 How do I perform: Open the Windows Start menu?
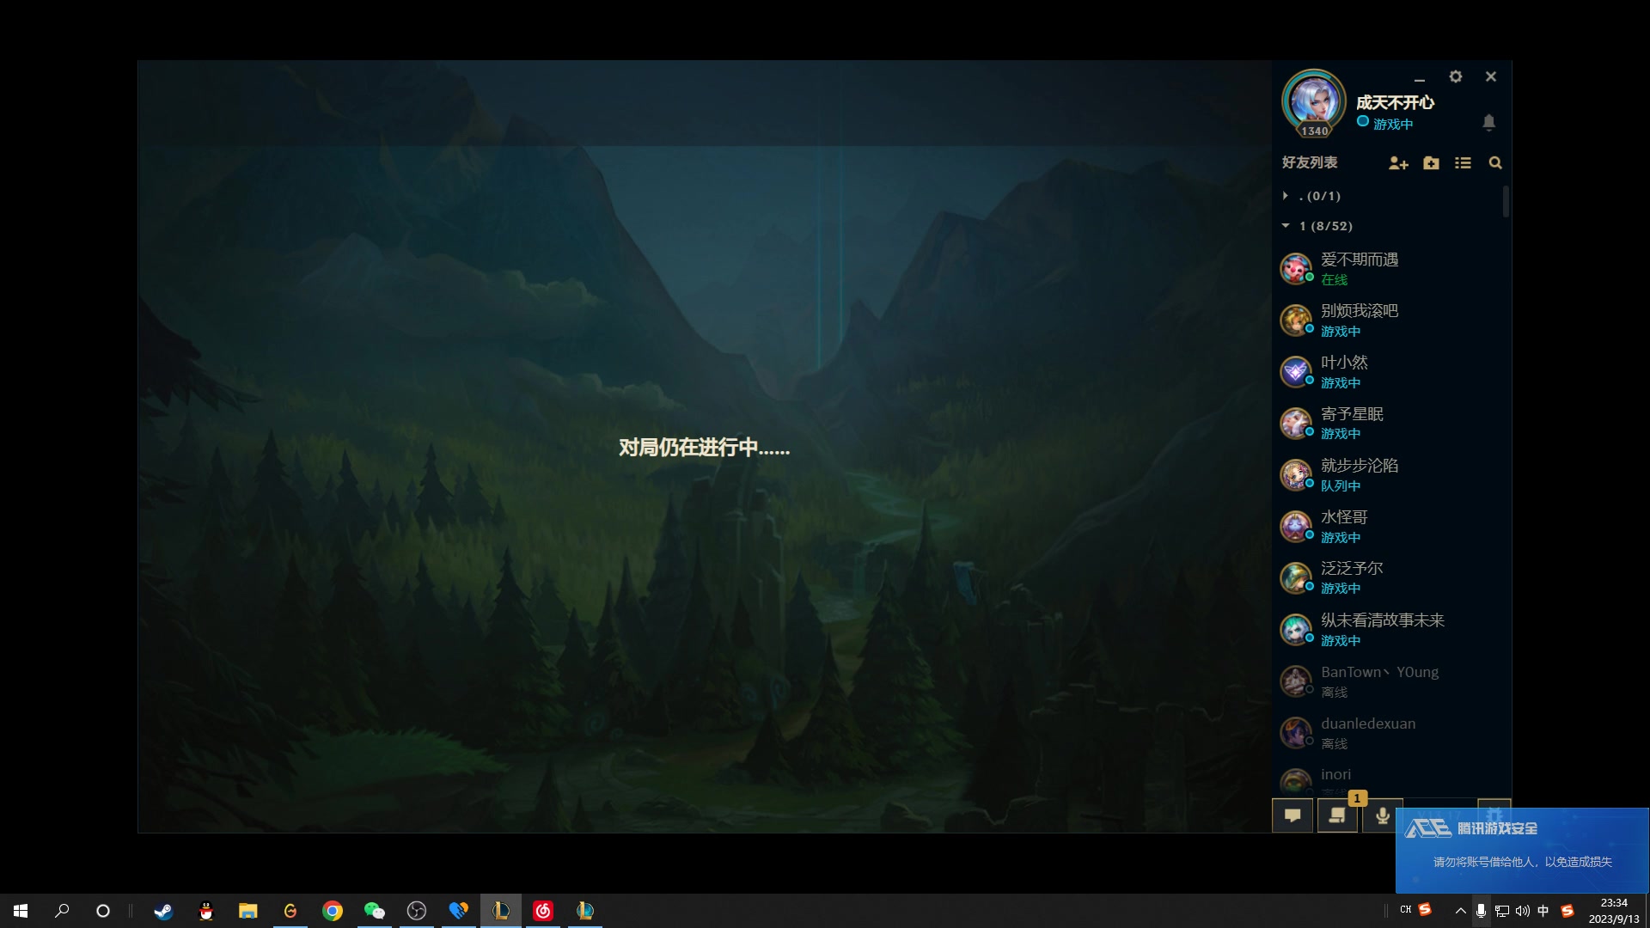(x=21, y=911)
